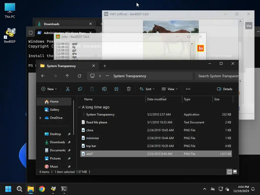This screenshot has height=195, width=260.
Task: Open Desktop in navigation pane
Action: click(54, 134)
